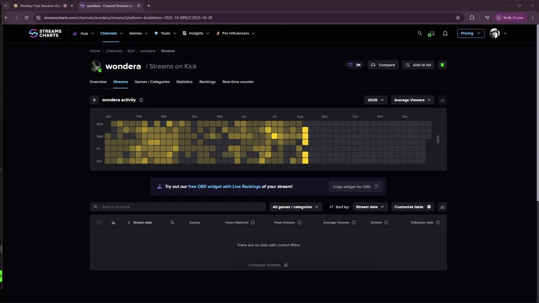The image size is (539, 303).
Task: Click the Compose streams button
Action: coord(268,265)
